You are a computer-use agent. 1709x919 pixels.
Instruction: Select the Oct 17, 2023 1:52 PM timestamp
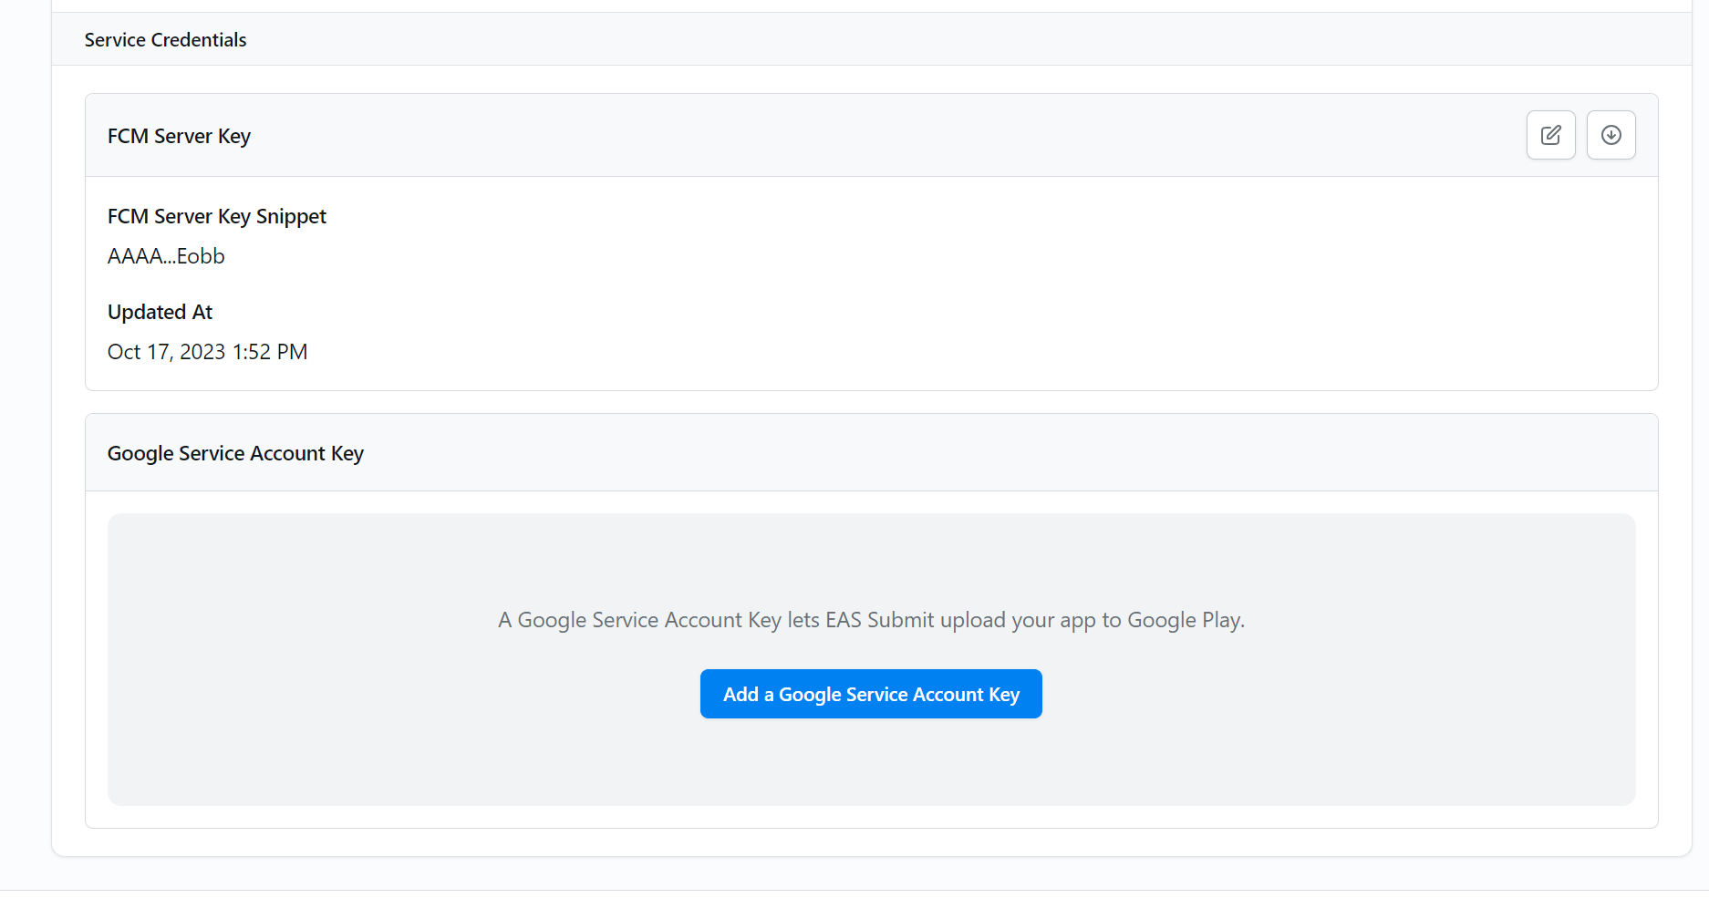(x=207, y=352)
